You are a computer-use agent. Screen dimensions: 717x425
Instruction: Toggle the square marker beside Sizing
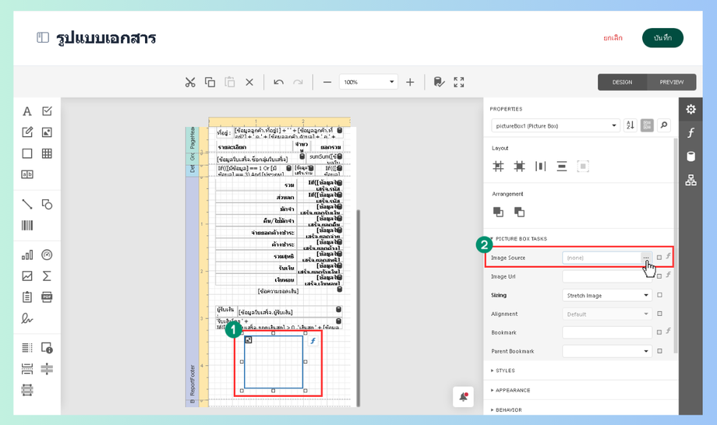coord(659,295)
